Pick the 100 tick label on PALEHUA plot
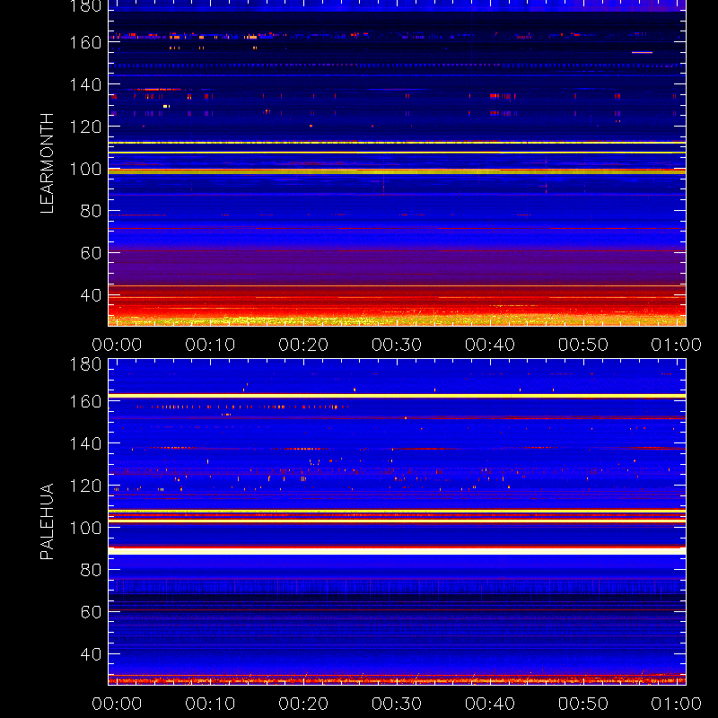The width and height of the screenshot is (718, 718). pyautogui.click(x=85, y=528)
